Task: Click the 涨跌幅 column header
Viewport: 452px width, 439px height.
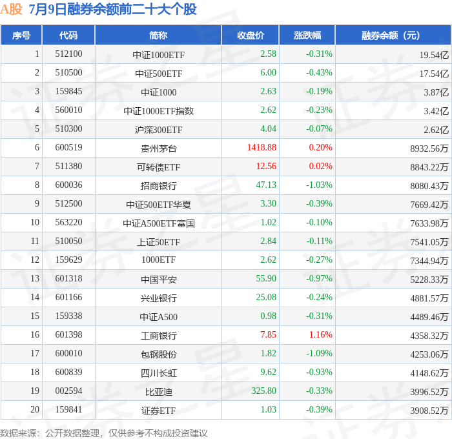Action: 307,36
